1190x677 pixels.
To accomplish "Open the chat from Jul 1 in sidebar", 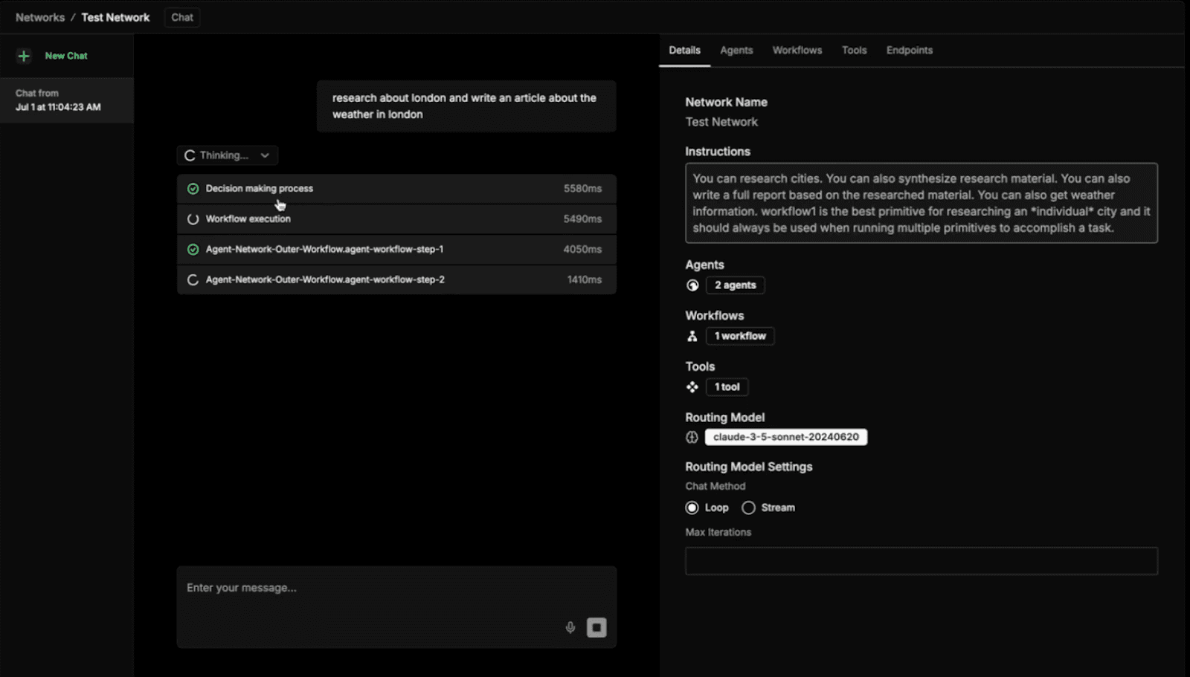I will (x=66, y=100).
